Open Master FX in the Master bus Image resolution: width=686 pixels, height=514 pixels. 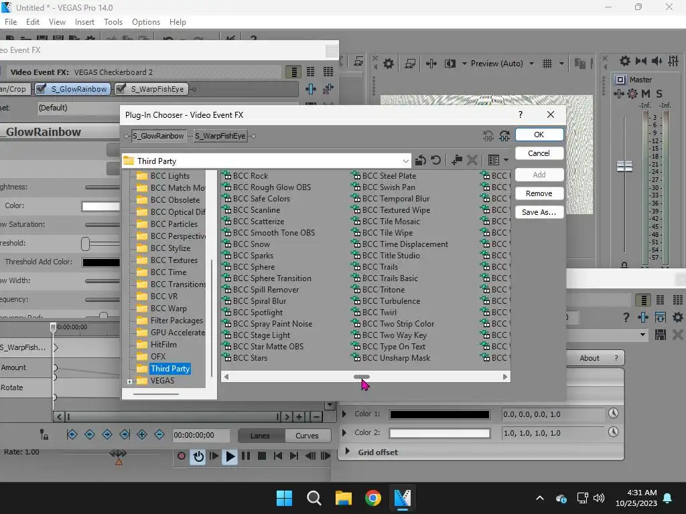618,94
